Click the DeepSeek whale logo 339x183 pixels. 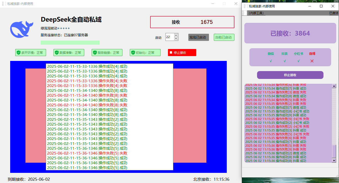click(x=22, y=29)
